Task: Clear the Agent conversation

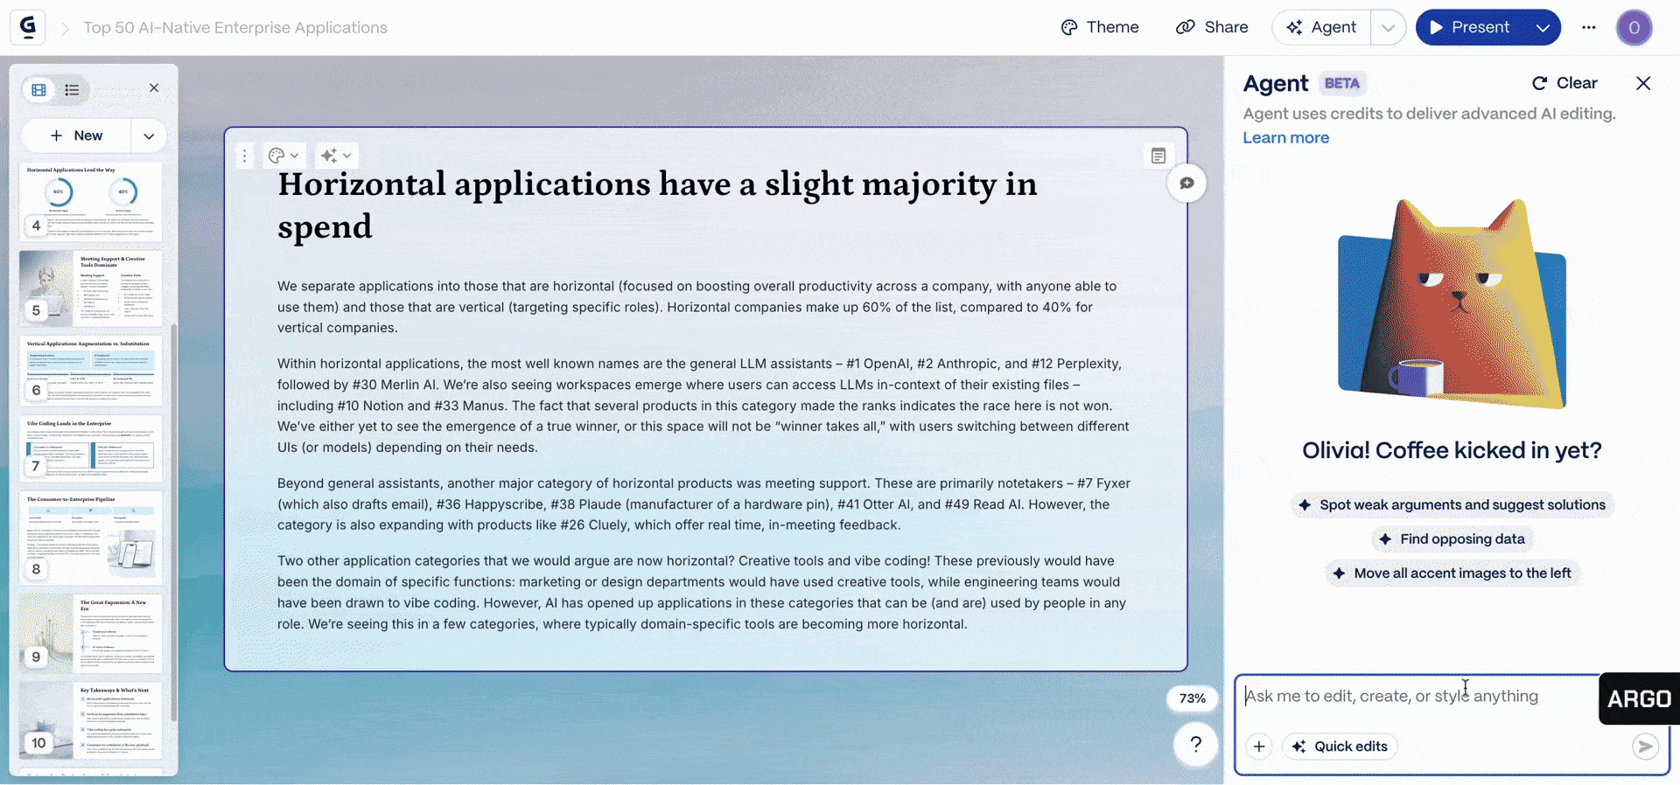Action: (x=1564, y=83)
